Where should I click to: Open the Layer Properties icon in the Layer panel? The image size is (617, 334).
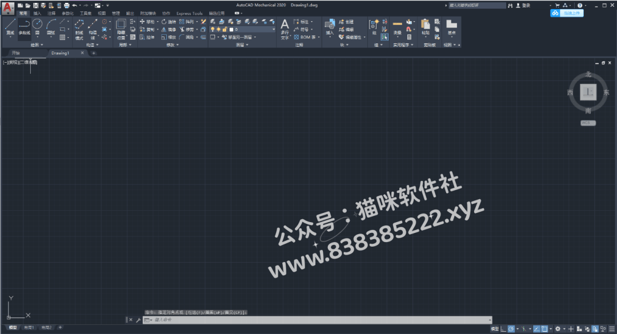click(x=213, y=22)
